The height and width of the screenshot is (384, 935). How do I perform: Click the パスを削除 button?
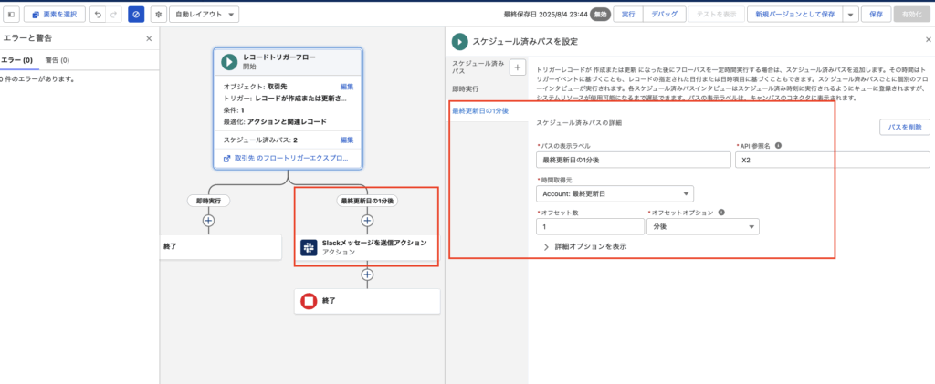903,128
